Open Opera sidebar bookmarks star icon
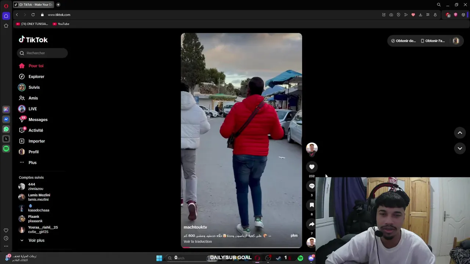The width and height of the screenshot is (470, 264). [6, 26]
